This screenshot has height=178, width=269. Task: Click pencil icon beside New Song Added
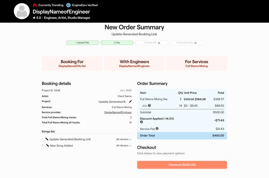coord(47,146)
